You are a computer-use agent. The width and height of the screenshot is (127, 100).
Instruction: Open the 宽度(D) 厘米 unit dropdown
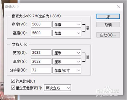coord(67,53)
